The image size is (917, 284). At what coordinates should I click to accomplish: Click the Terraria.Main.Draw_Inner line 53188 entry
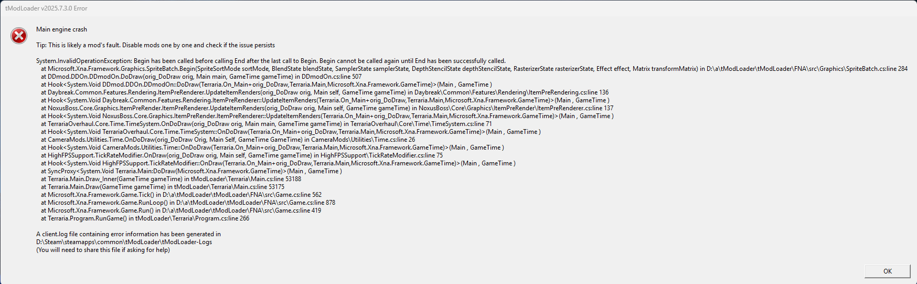click(171, 179)
